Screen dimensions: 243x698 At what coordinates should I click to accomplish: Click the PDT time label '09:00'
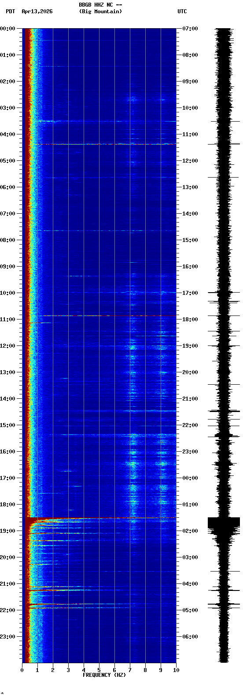tap(8, 267)
